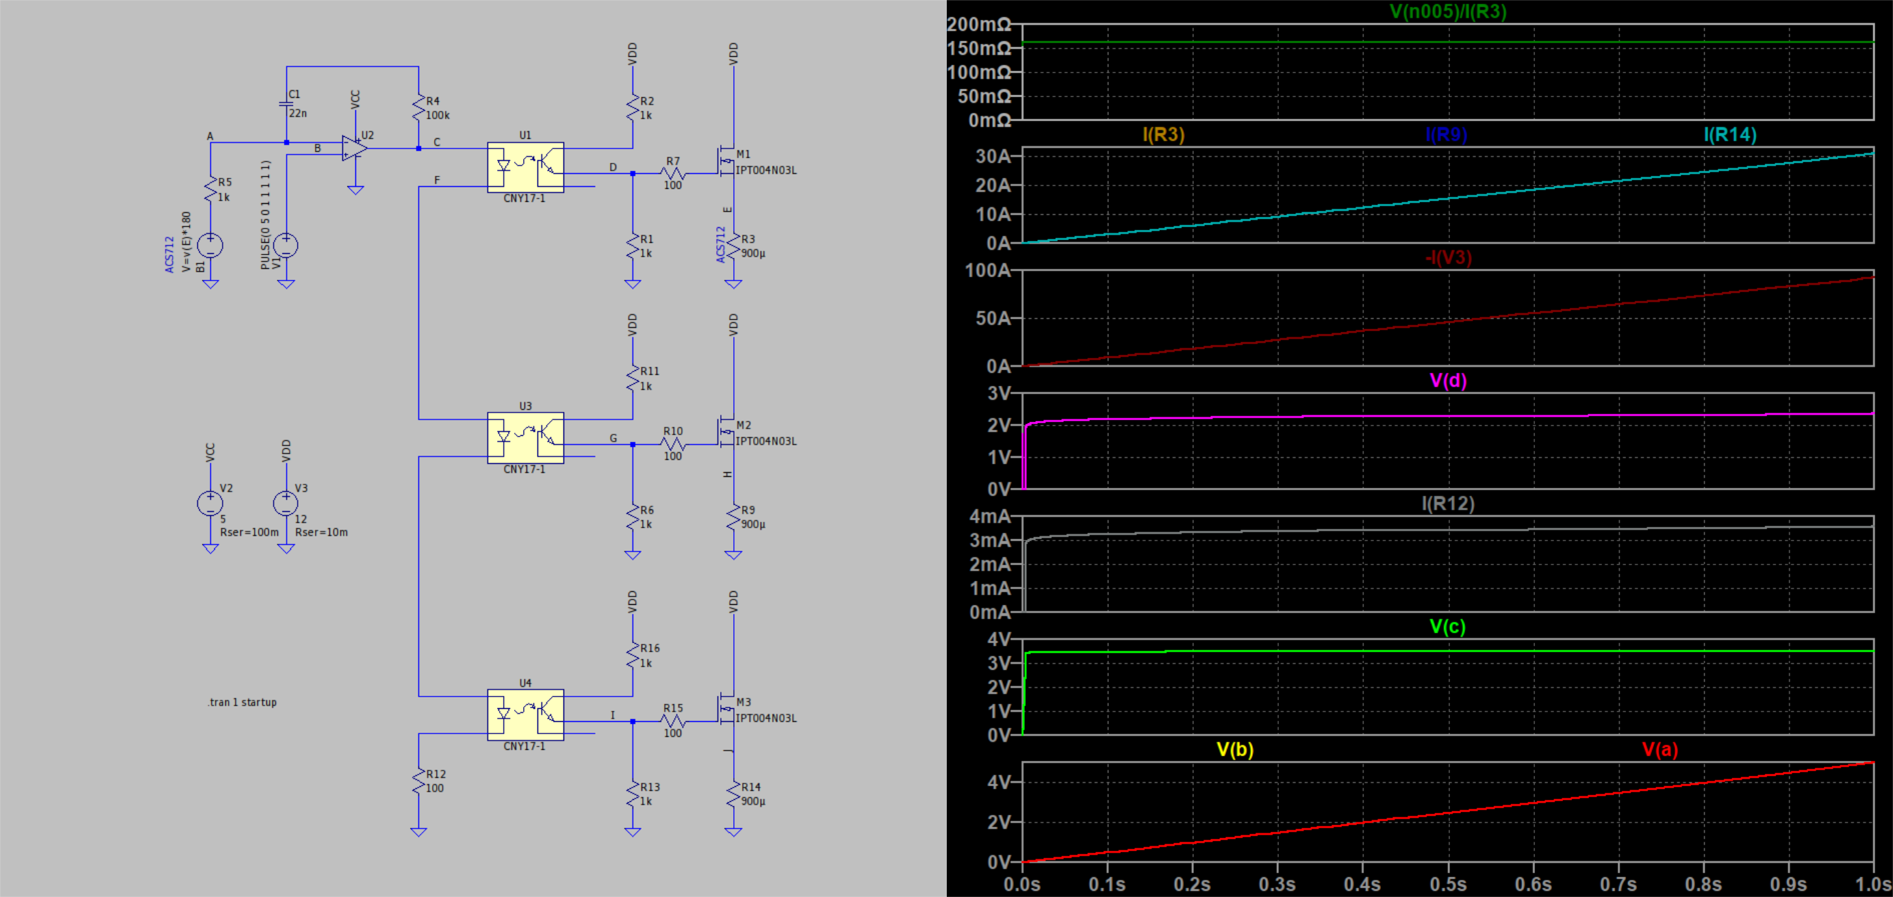Image resolution: width=1893 pixels, height=897 pixels.
Task: Click the U1 CNY17-1 optocoupler symbol
Action: [x=525, y=168]
